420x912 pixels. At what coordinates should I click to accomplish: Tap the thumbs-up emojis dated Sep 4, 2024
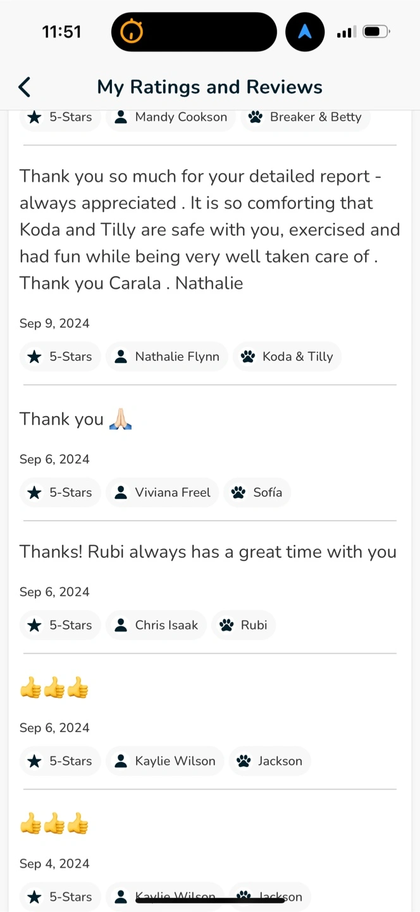[x=54, y=825]
